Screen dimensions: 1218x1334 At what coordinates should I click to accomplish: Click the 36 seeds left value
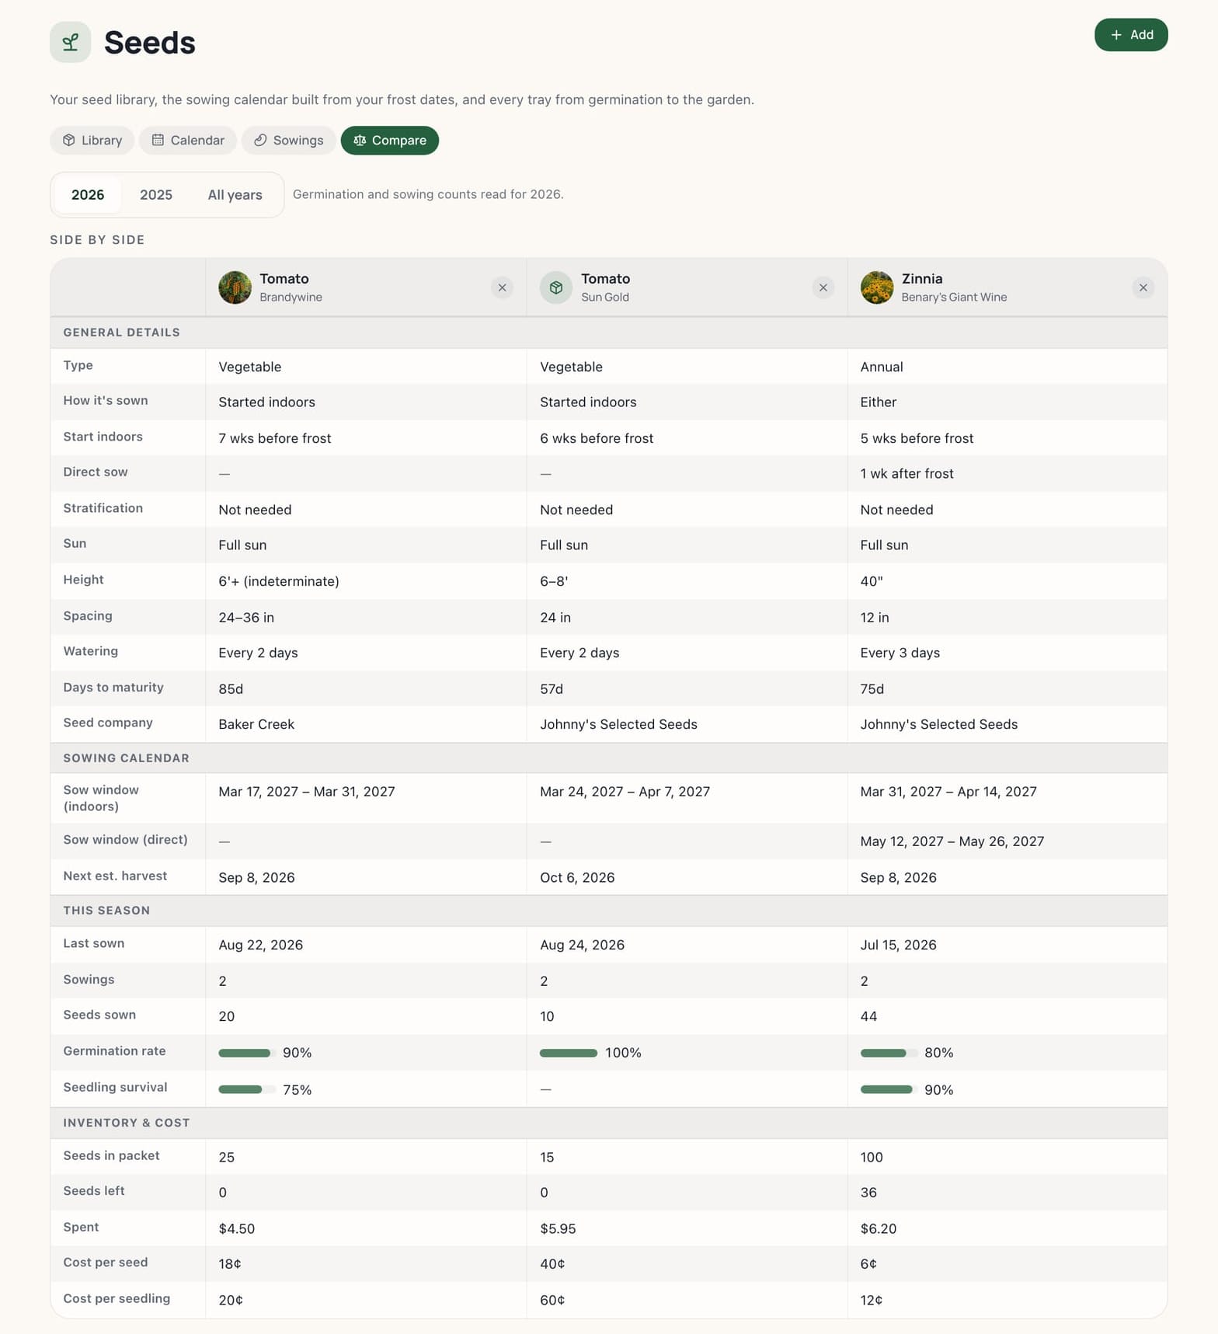tap(868, 1193)
